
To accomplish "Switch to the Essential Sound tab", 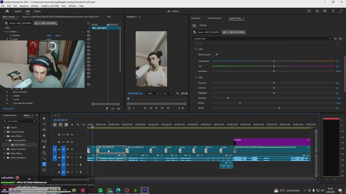I will coord(214,18).
